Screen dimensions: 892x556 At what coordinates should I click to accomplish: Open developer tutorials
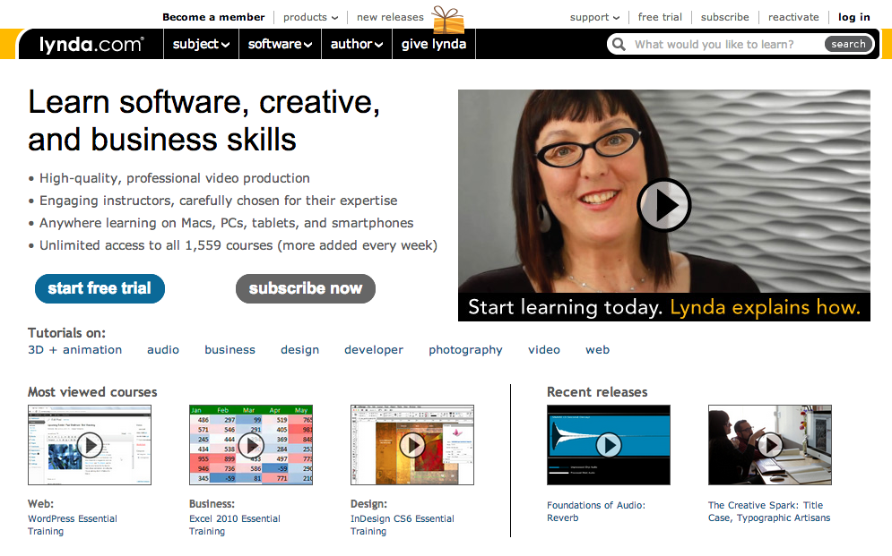point(374,350)
